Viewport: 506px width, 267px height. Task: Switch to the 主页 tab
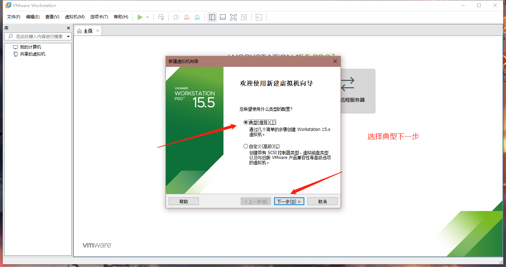(88, 31)
